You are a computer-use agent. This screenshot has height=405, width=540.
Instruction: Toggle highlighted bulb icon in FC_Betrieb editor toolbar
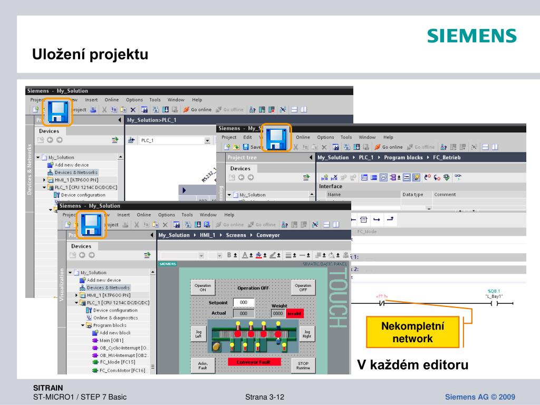tap(417, 177)
